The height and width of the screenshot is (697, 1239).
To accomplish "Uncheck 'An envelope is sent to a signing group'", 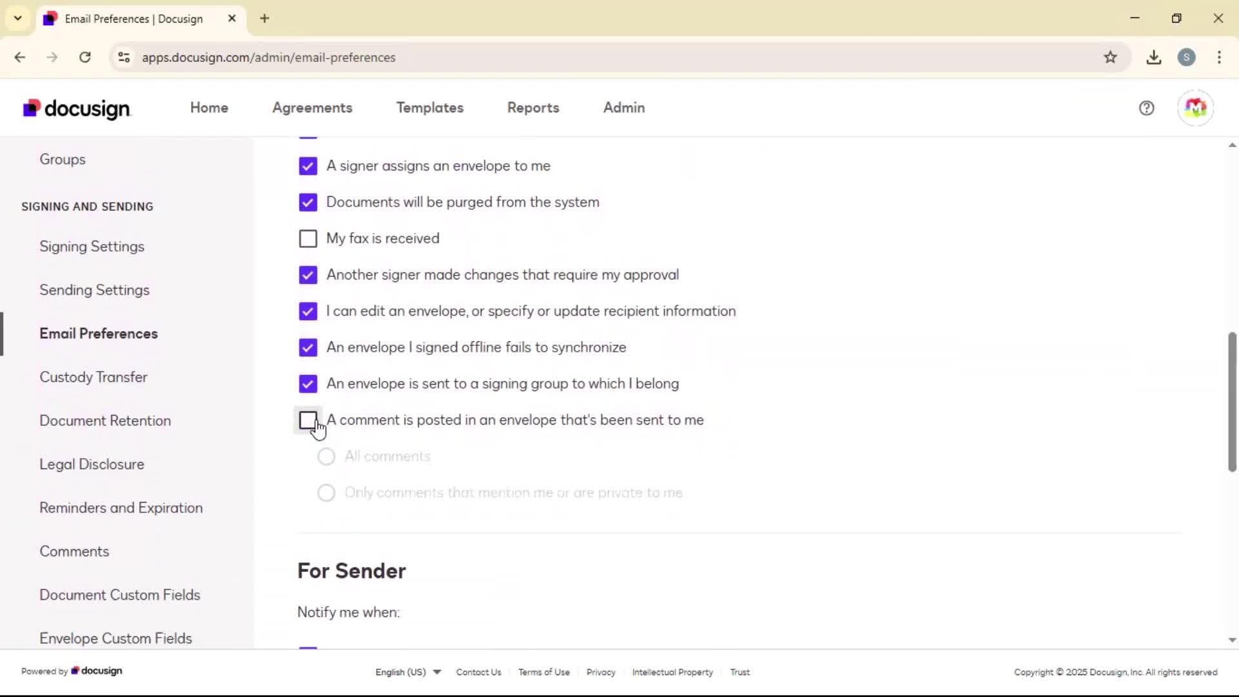I will point(308,384).
